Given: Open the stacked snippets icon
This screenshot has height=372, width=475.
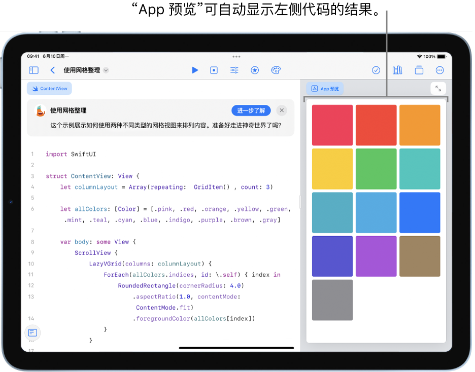Looking at the screenshot, I should tap(419, 70).
